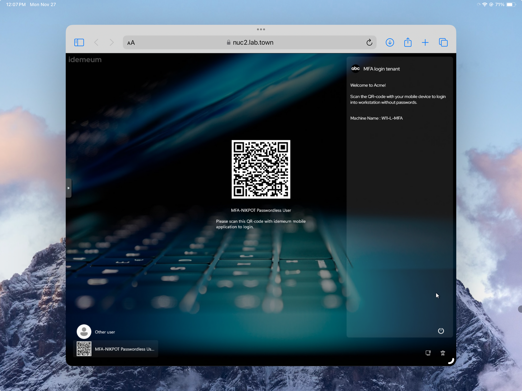Open the three-dot multitasking menu
The image size is (522, 391).
pyautogui.click(x=261, y=29)
